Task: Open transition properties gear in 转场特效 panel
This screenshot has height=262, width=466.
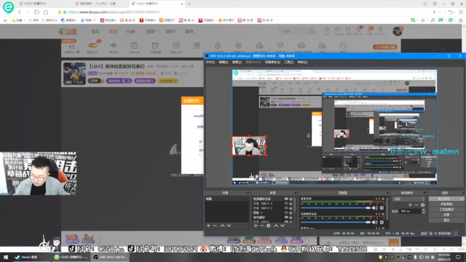Action: (x=423, y=205)
